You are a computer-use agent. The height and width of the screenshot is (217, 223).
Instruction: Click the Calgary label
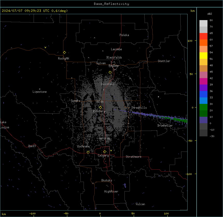point(103,155)
